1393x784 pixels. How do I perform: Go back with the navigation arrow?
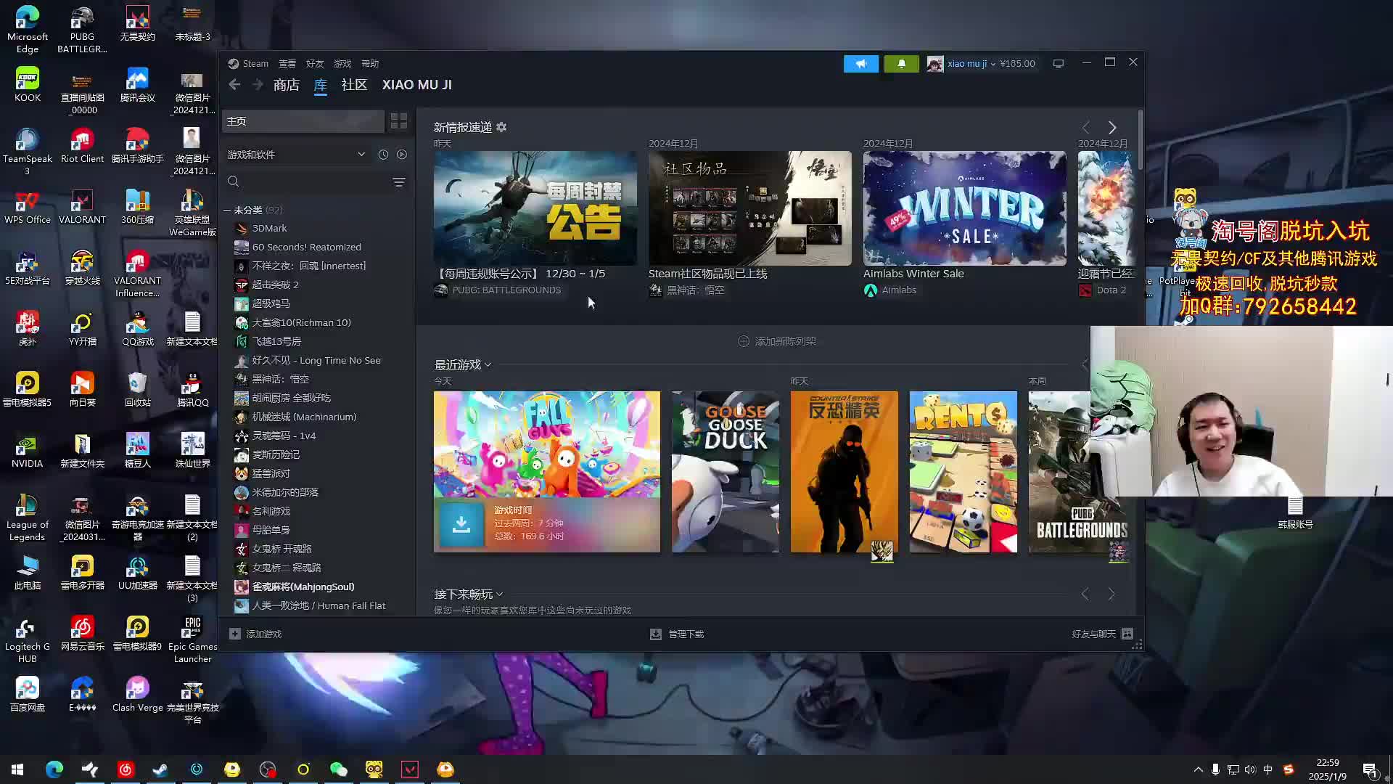(x=234, y=85)
